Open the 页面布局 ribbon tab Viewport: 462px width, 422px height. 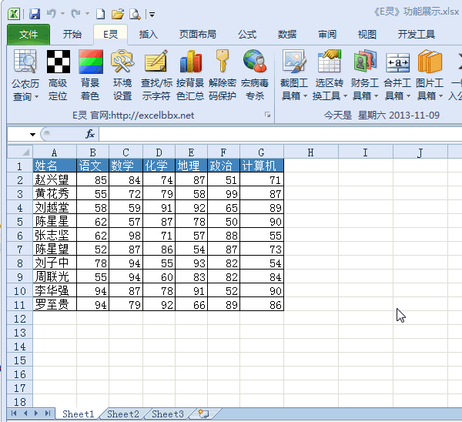coord(197,35)
